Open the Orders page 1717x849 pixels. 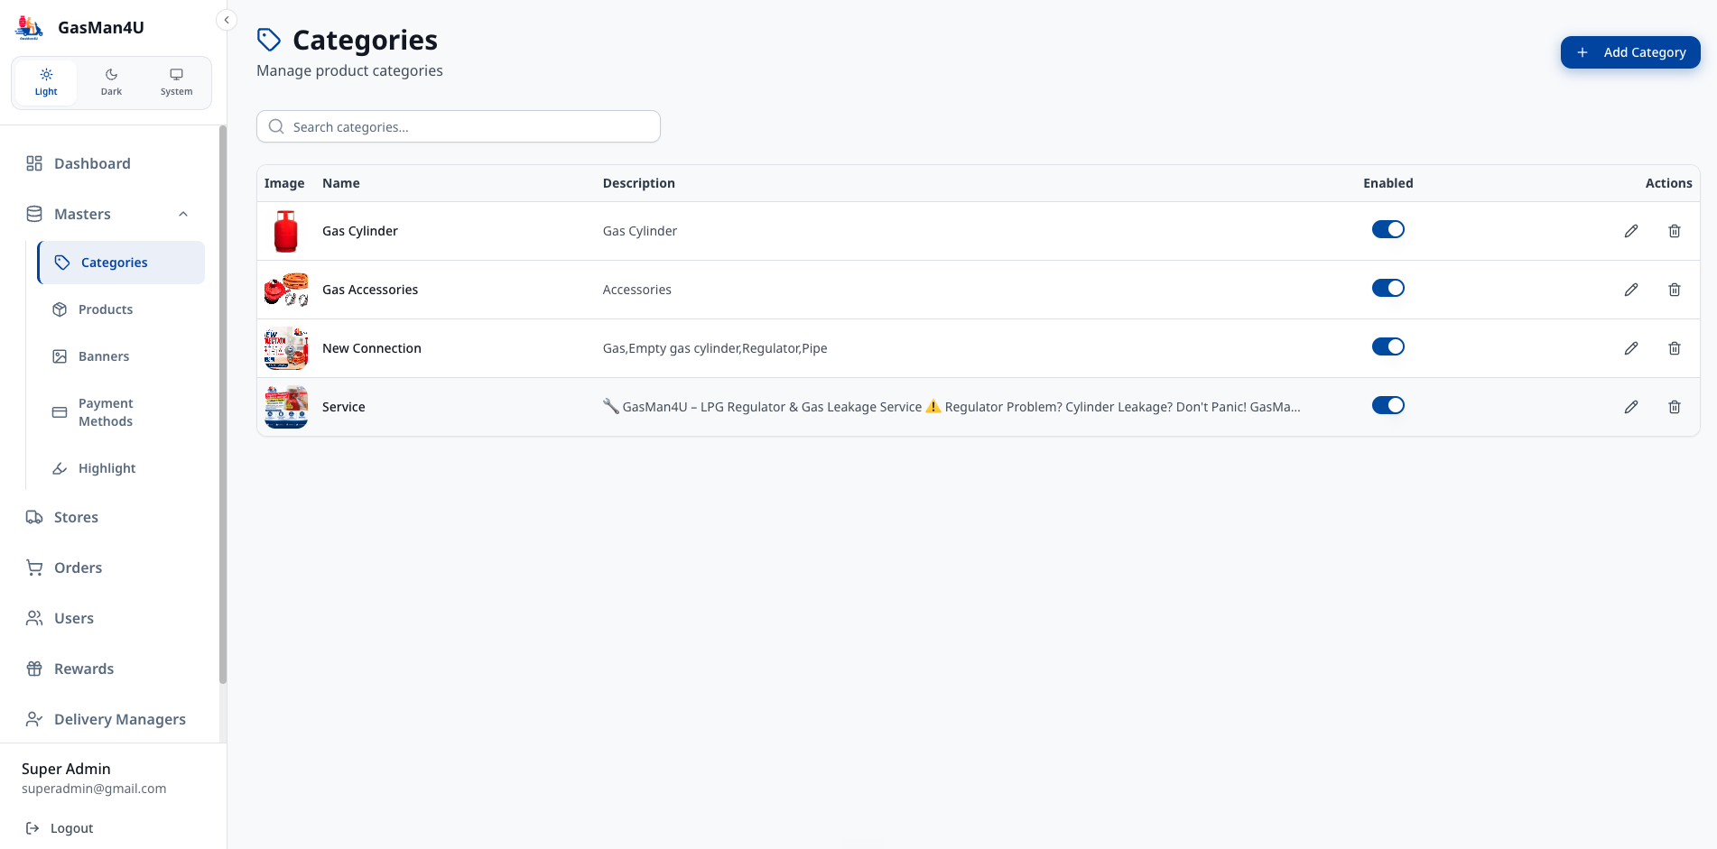(108, 568)
